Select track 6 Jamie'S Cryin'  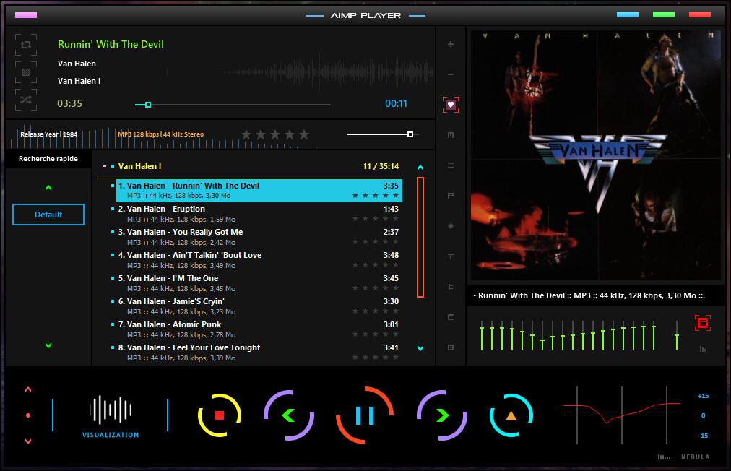(259, 306)
